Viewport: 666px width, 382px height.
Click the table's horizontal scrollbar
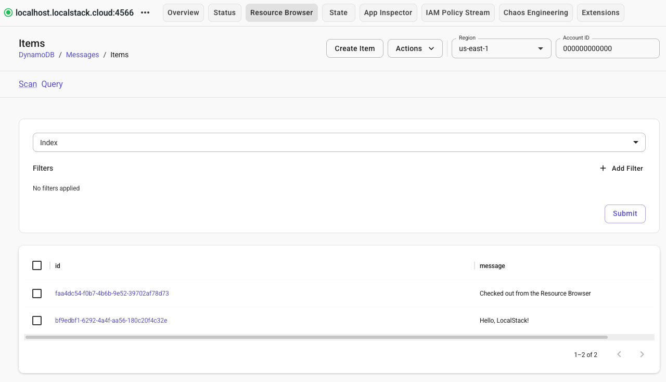(x=316, y=337)
